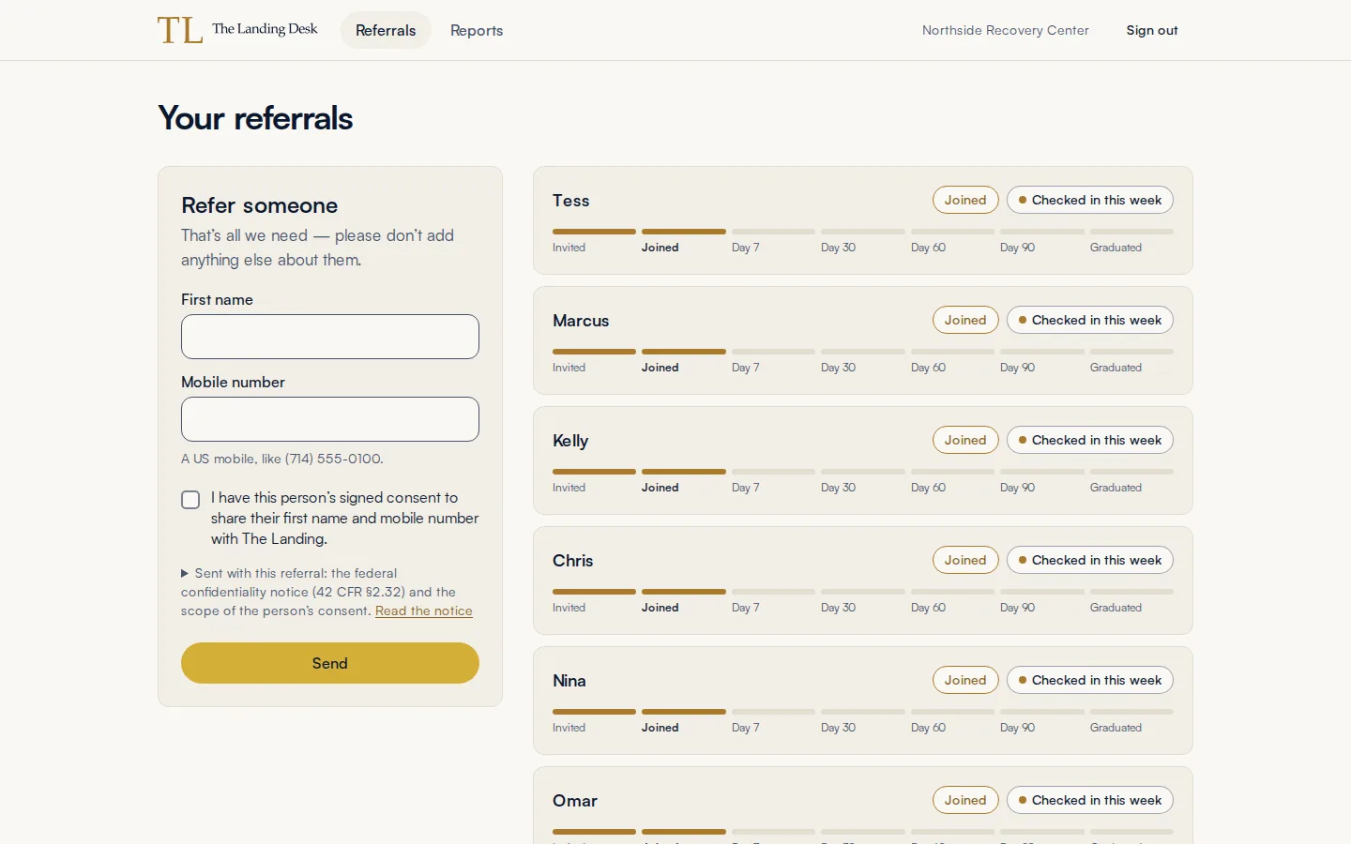Click Kelly's Checked in this week badge

1090,440
